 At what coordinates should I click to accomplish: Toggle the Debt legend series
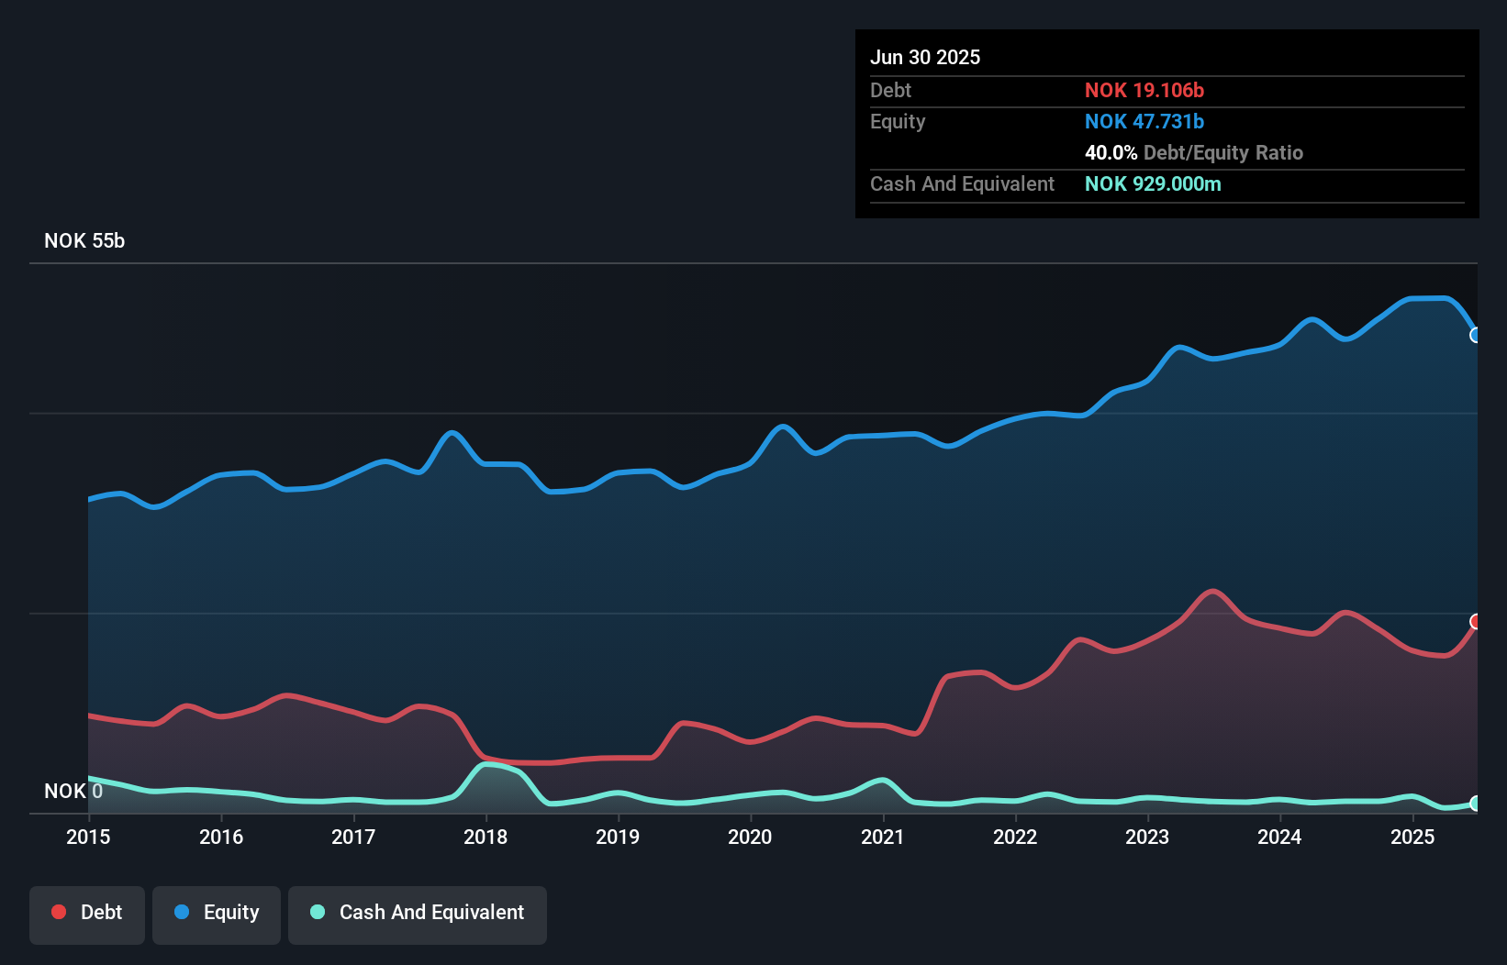point(87,915)
